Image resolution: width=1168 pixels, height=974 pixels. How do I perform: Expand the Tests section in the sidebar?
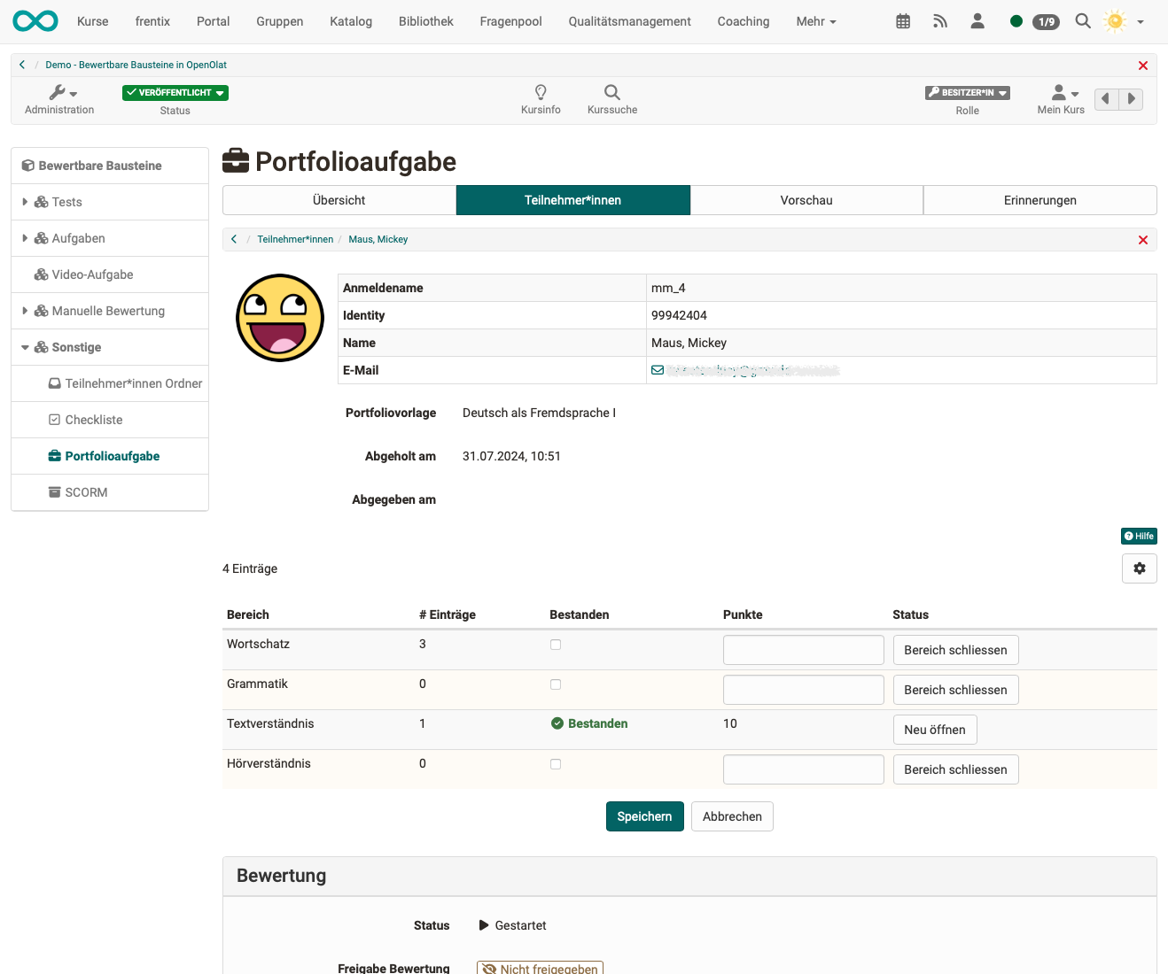(25, 202)
